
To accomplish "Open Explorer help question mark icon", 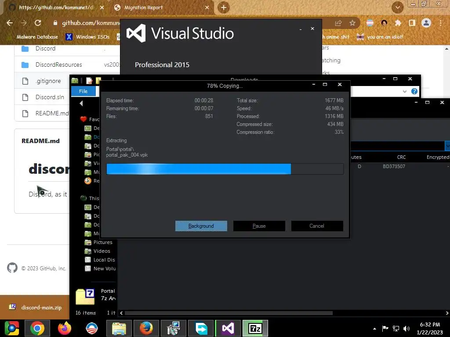I will (414, 91).
